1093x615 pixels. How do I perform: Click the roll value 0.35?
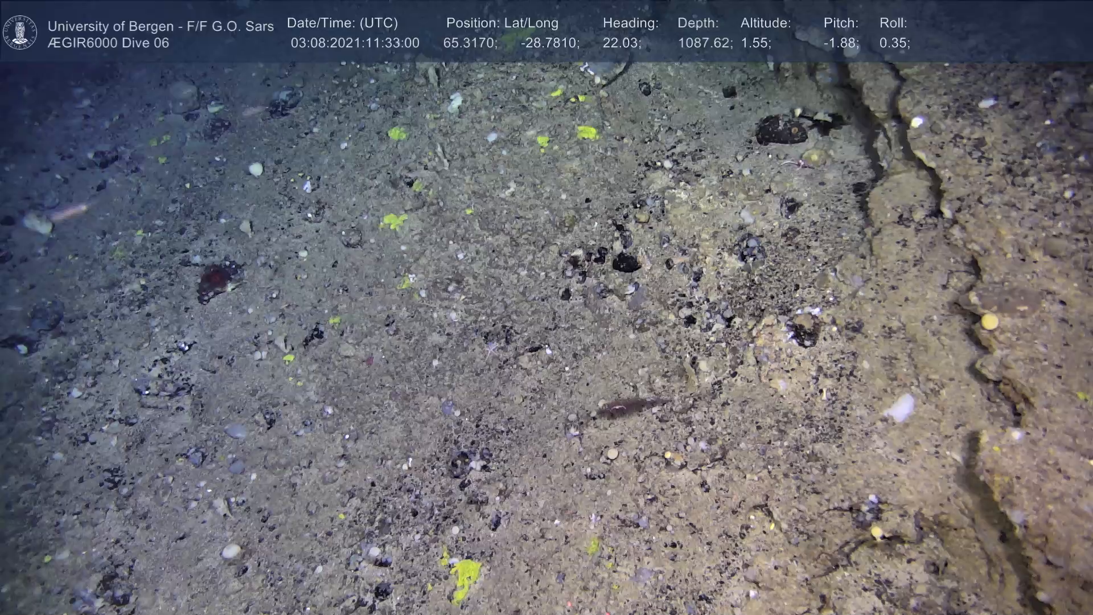(x=894, y=43)
